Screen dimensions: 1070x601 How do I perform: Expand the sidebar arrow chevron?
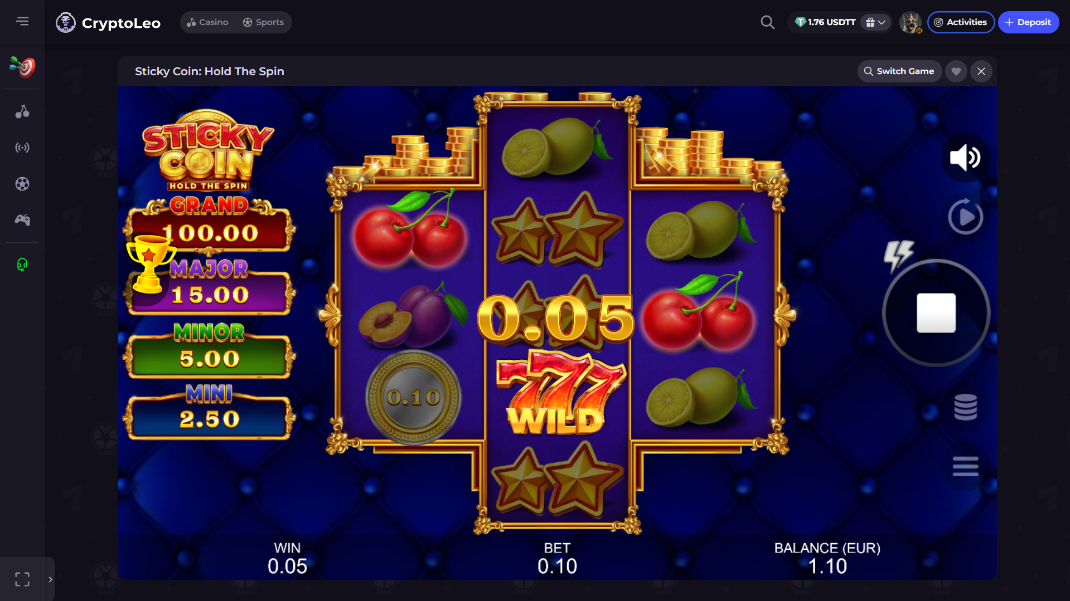(x=50, y=579)
